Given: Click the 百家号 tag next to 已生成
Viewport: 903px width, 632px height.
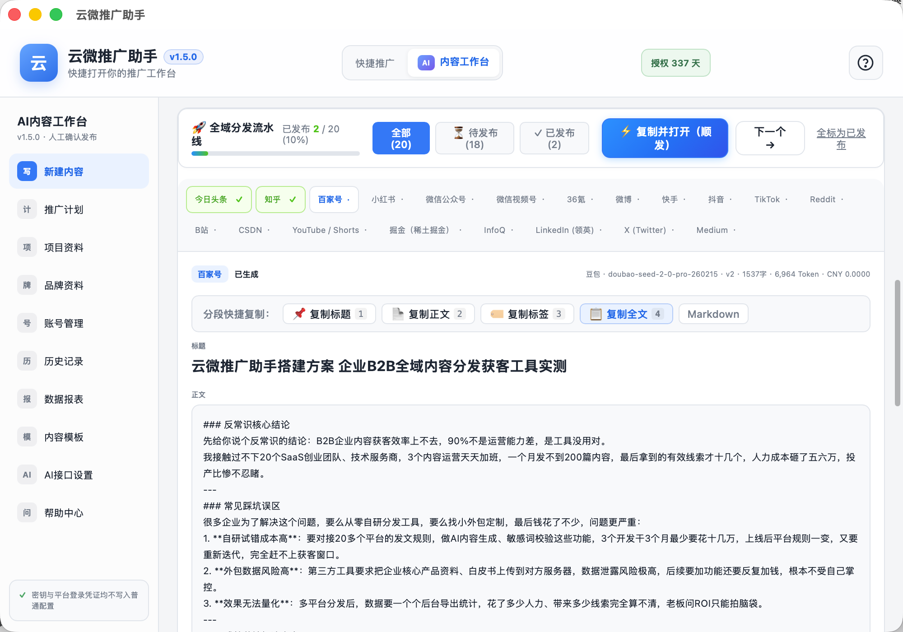Looking at the screenshot, I should click(209, 274).
